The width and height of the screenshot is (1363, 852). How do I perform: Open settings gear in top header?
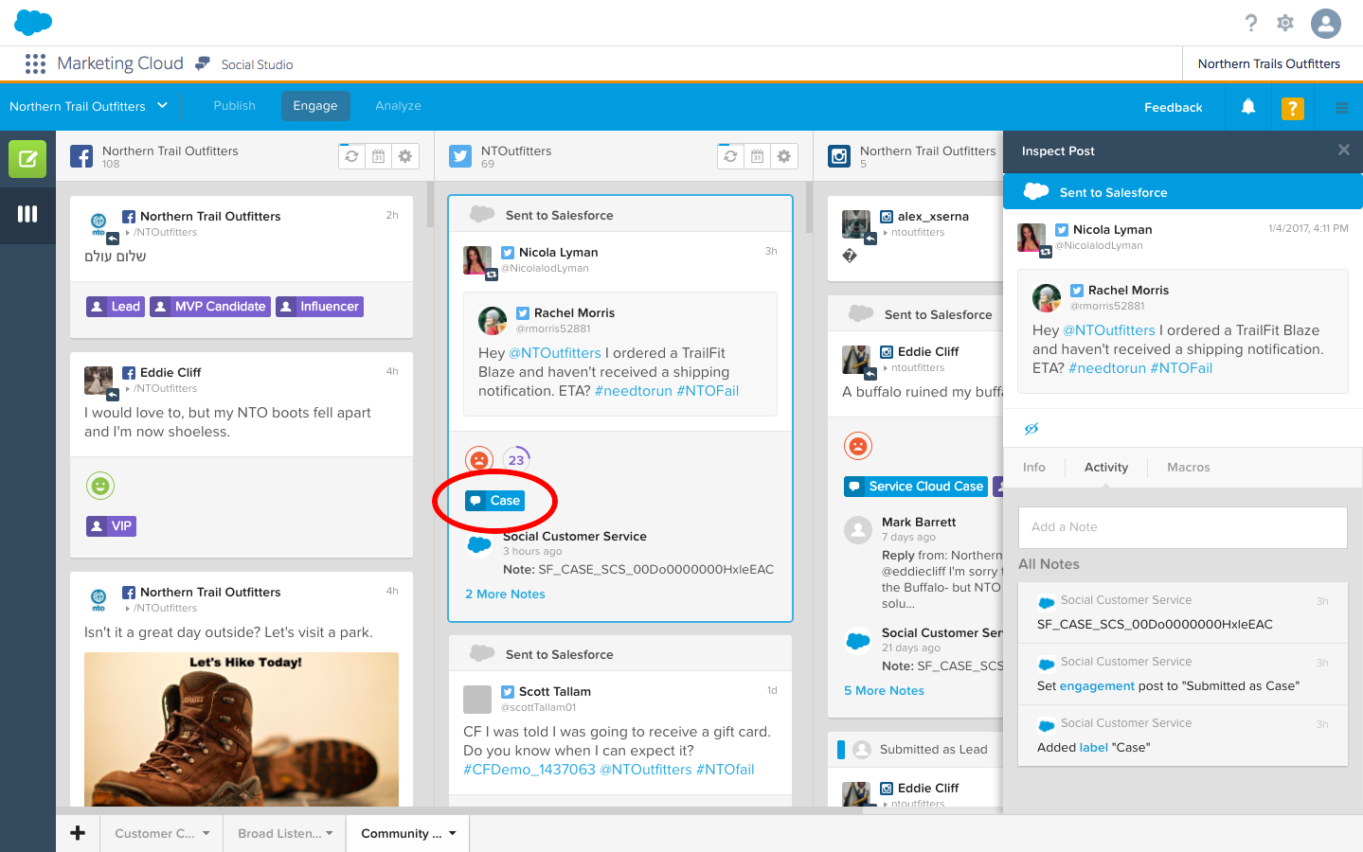point(1285,23)
